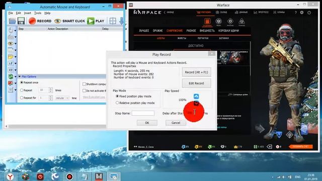This screenshot has width=322, height=181.
Task: Click the yellow folder icon in the sidebar
Action: click(11, 57)
